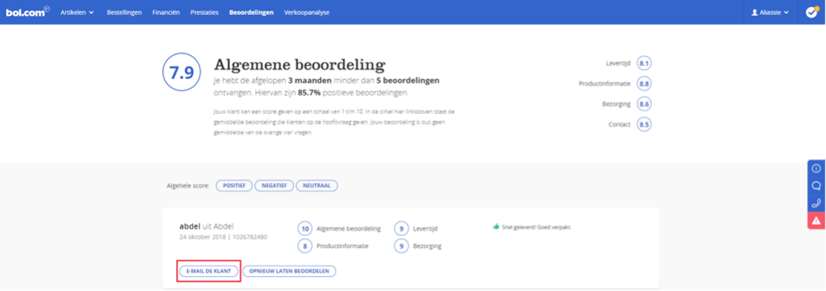The image size is (826, 291).
Task: Toggle the NEGATIEF score filter
Action: coord(274,186)
